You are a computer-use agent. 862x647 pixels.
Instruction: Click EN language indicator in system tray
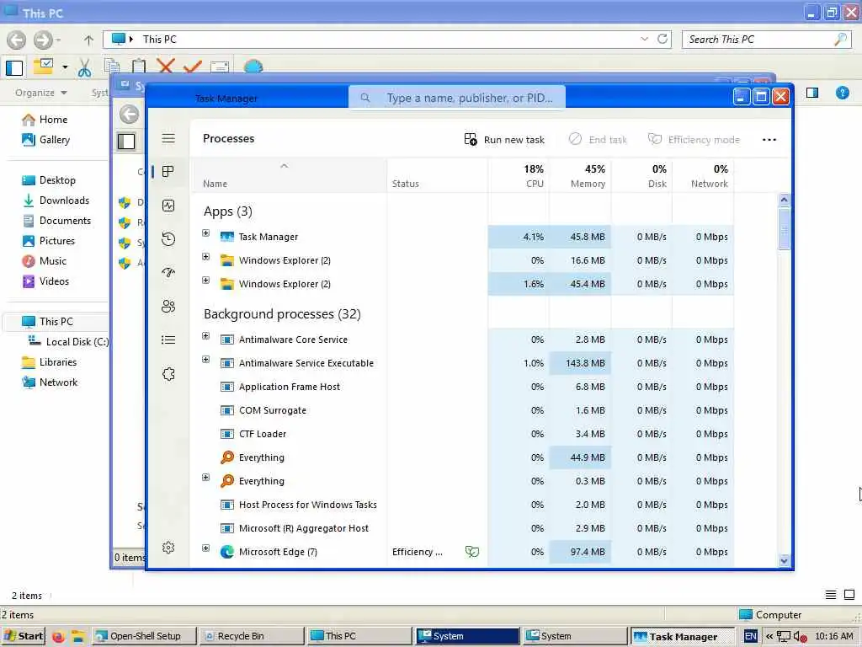tap(750, 637)
